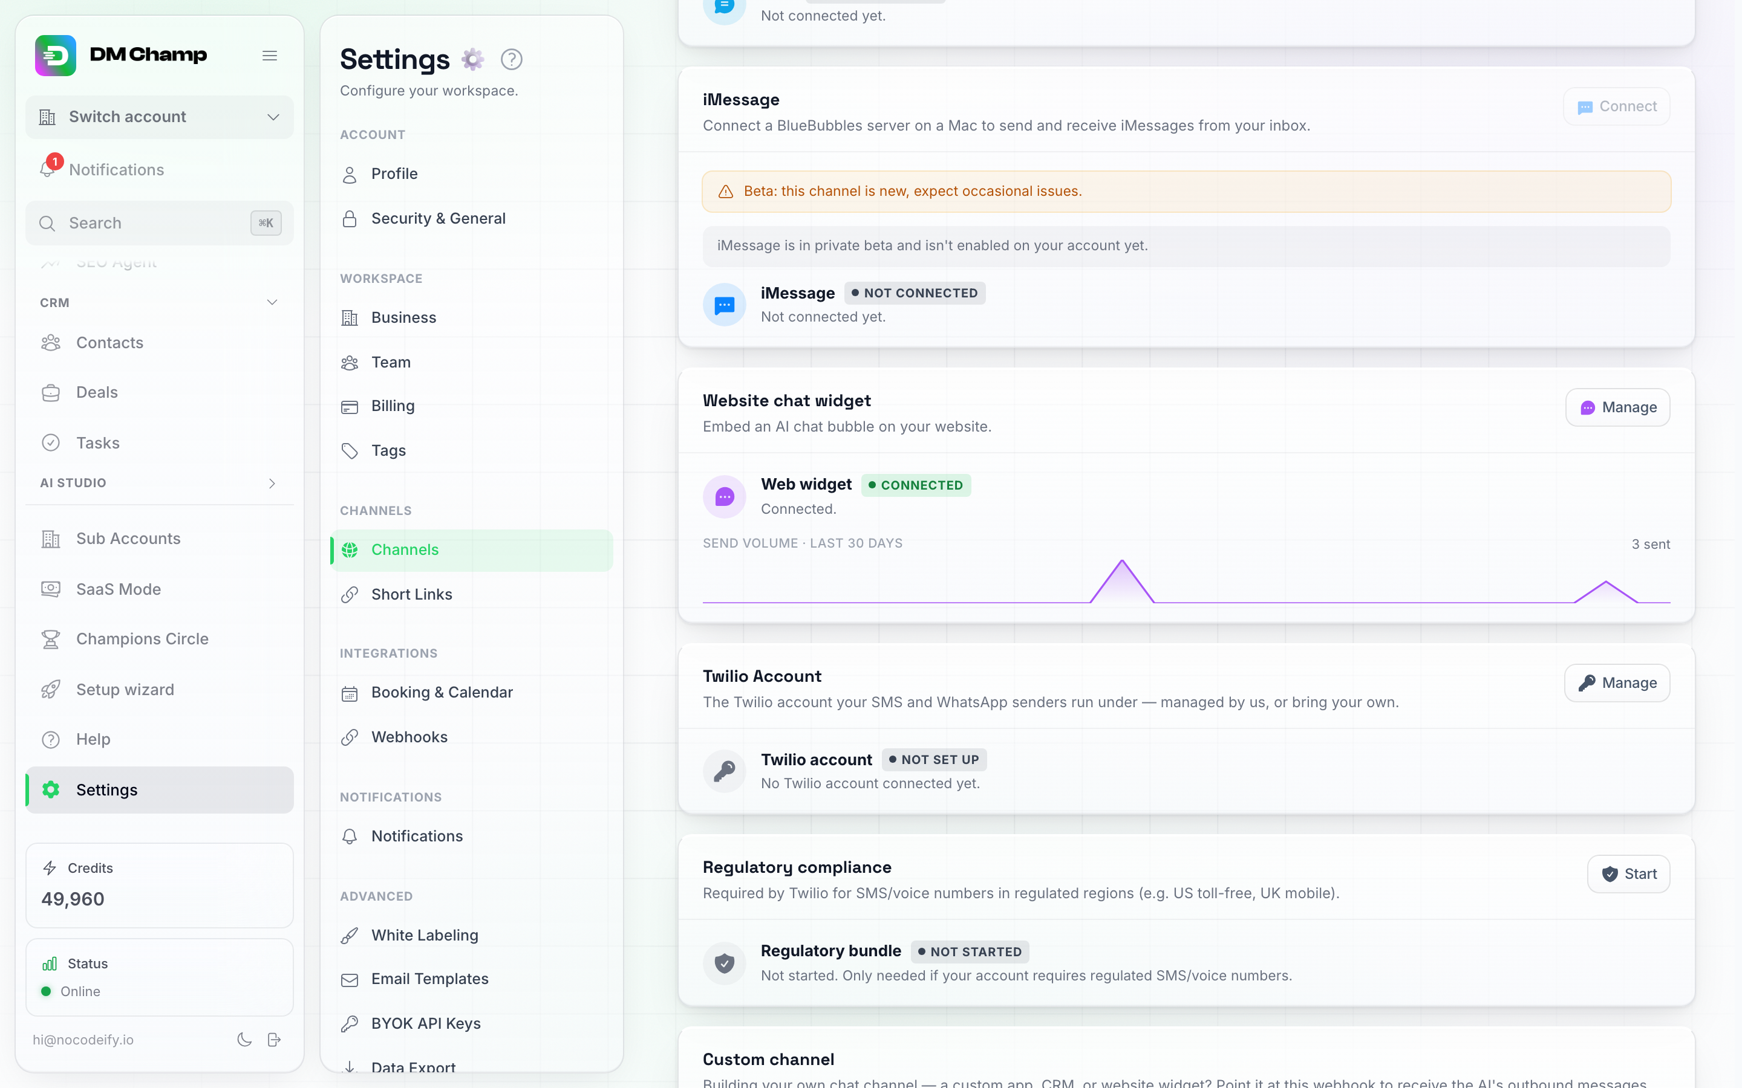This screenshot has width=1742, height=1088.
Task: Click the Contacts people icon in sidebar
Action: [x=50, y=343]
